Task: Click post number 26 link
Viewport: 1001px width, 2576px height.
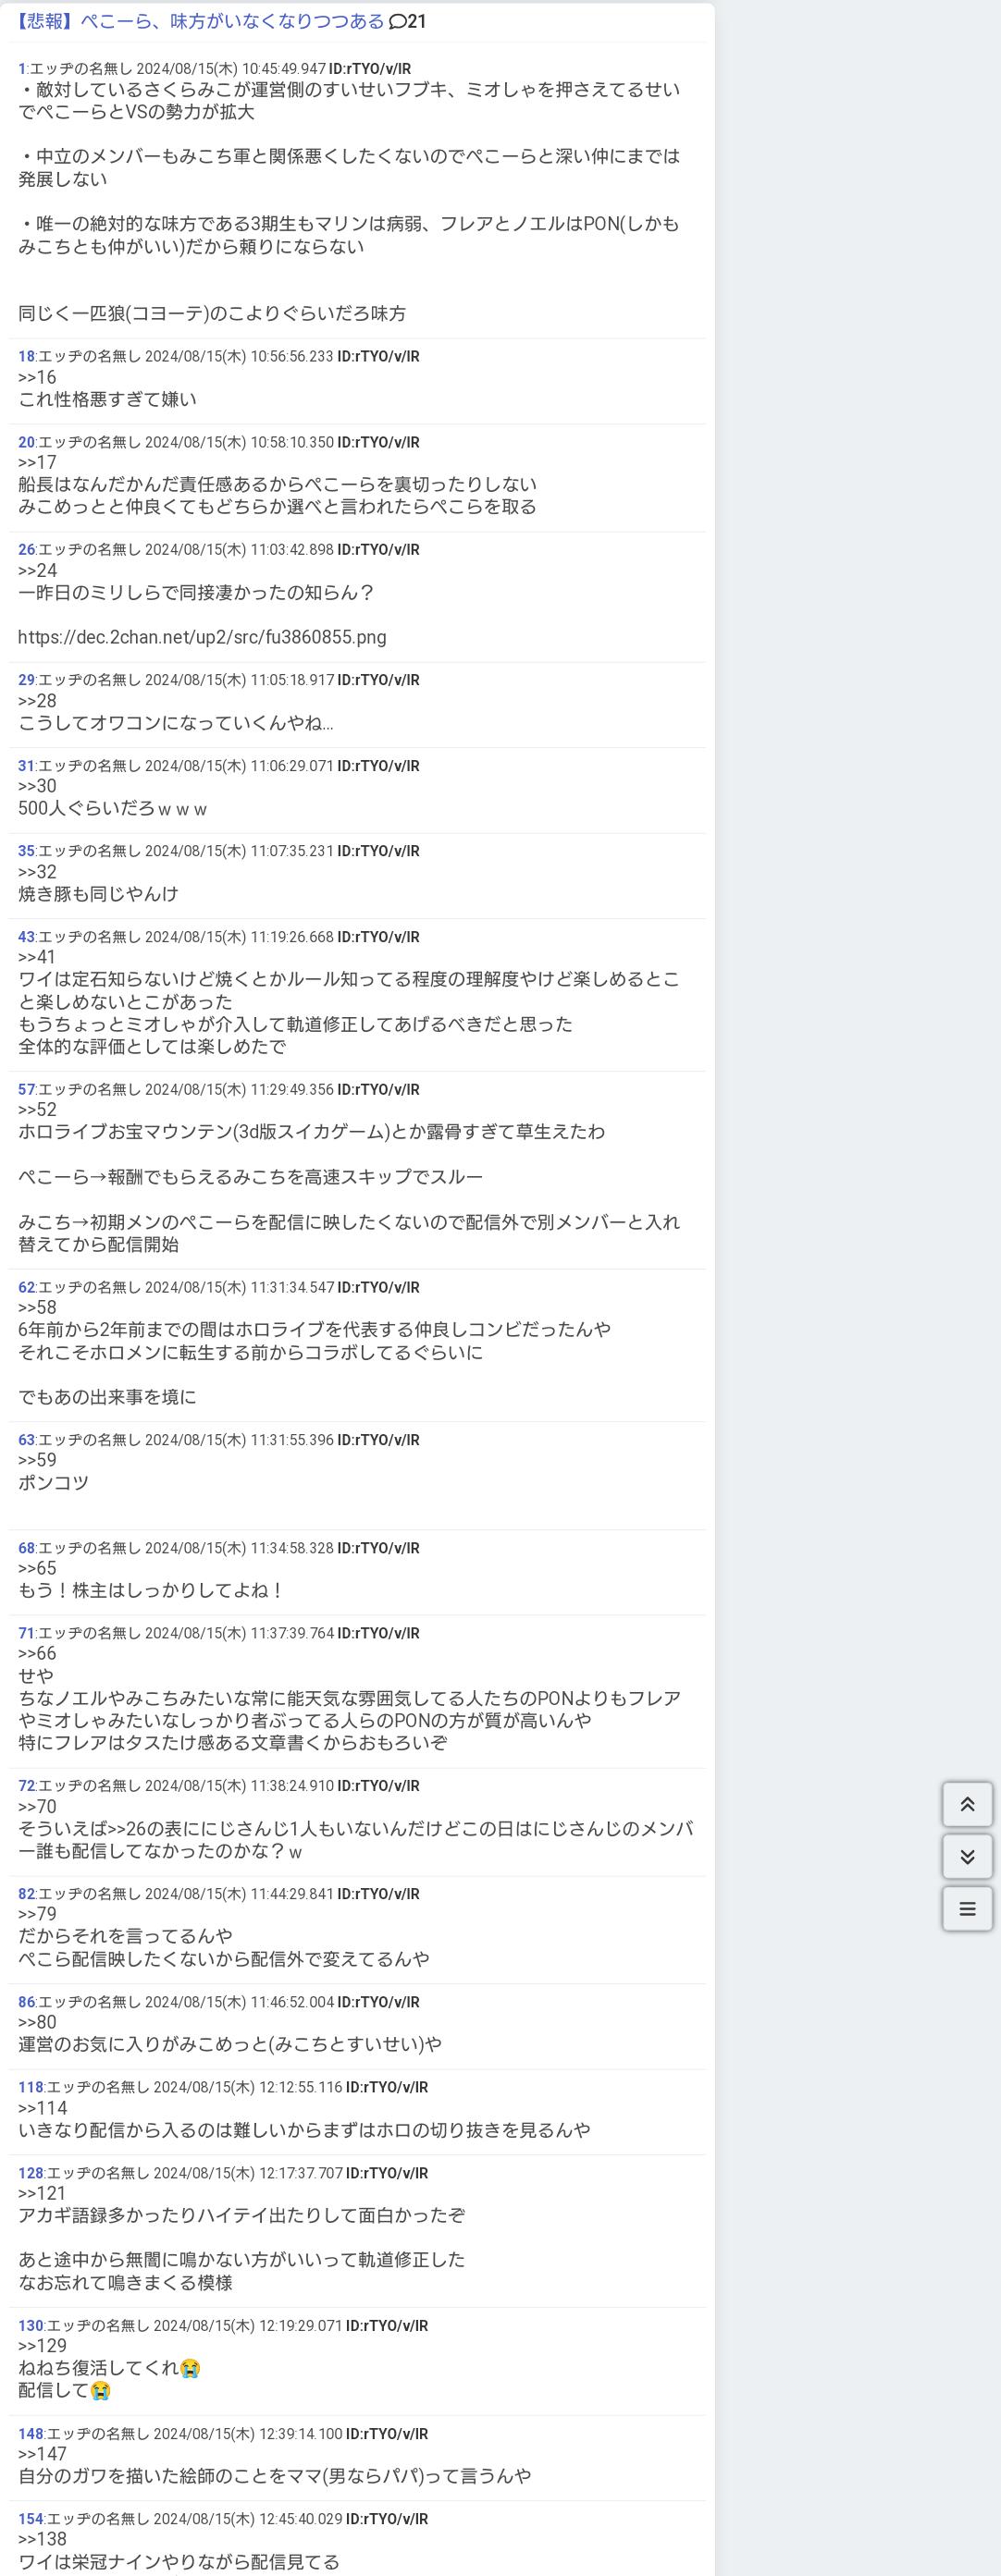Action: click(x=26, y=549)
